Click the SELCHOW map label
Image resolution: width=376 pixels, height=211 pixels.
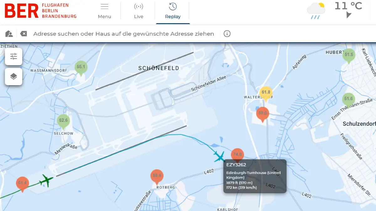click(x=63, y=133)
